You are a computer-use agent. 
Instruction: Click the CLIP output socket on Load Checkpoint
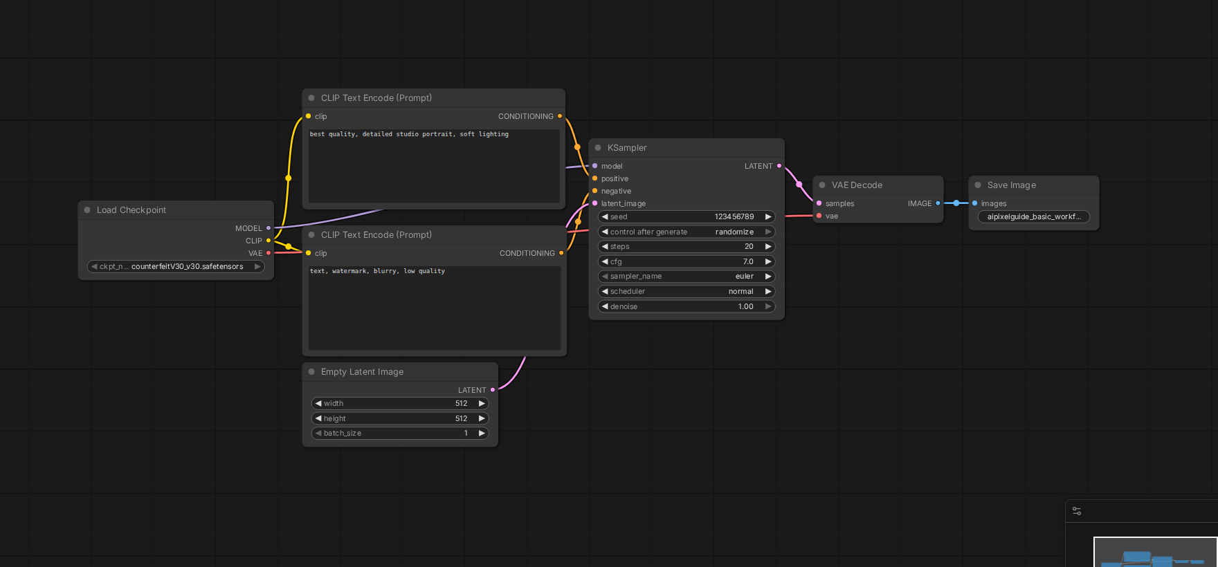pyautogui.click(x=269, y=241)
